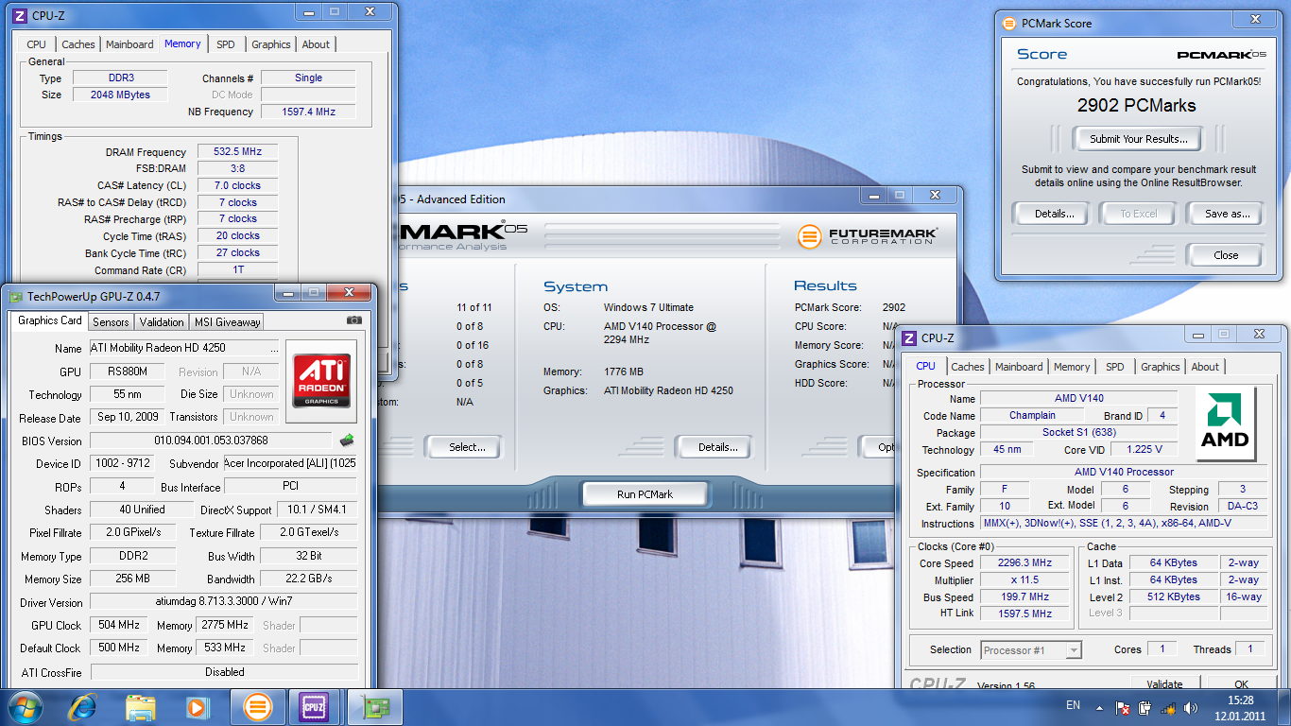
Task: Click the ATI Mobility Radeon HD 4250 name field
Action: (x=183, y=348)
